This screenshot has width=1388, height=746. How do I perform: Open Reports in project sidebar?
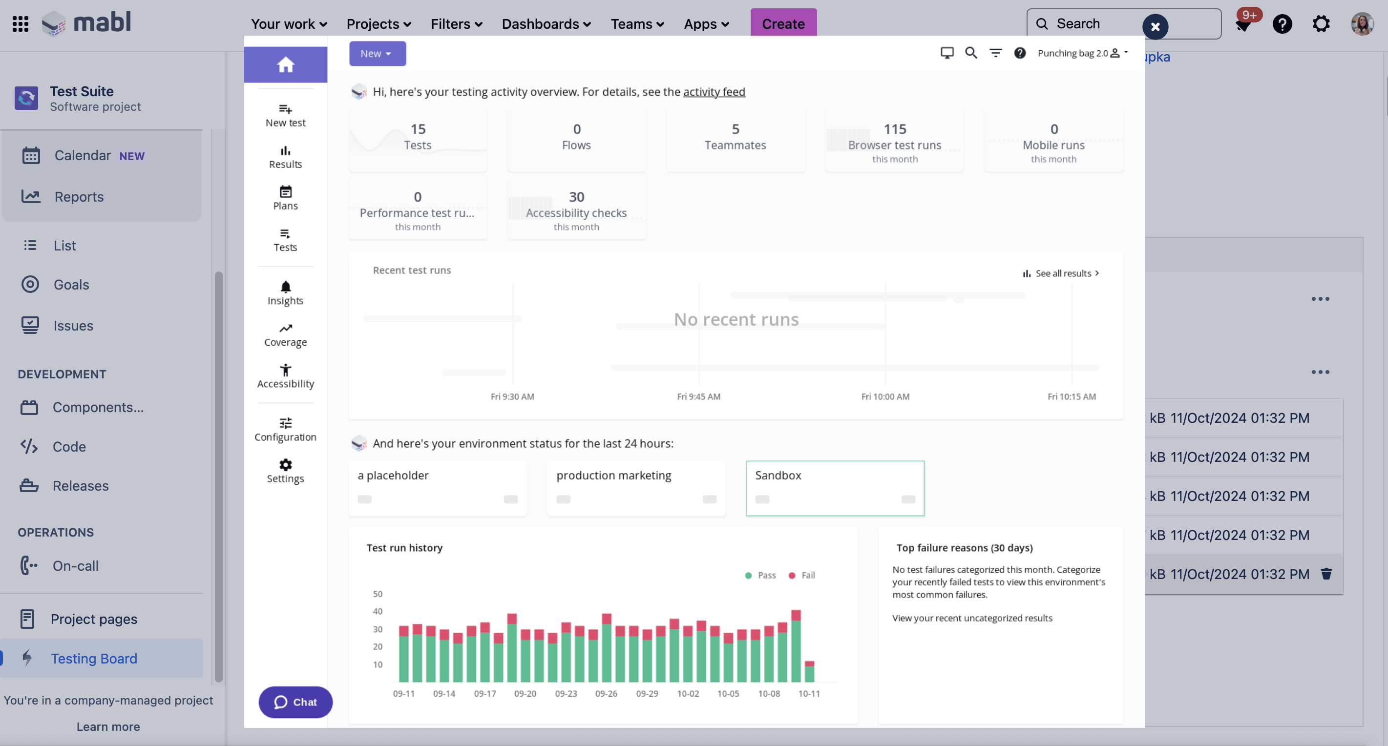click(x=101, y=197)
